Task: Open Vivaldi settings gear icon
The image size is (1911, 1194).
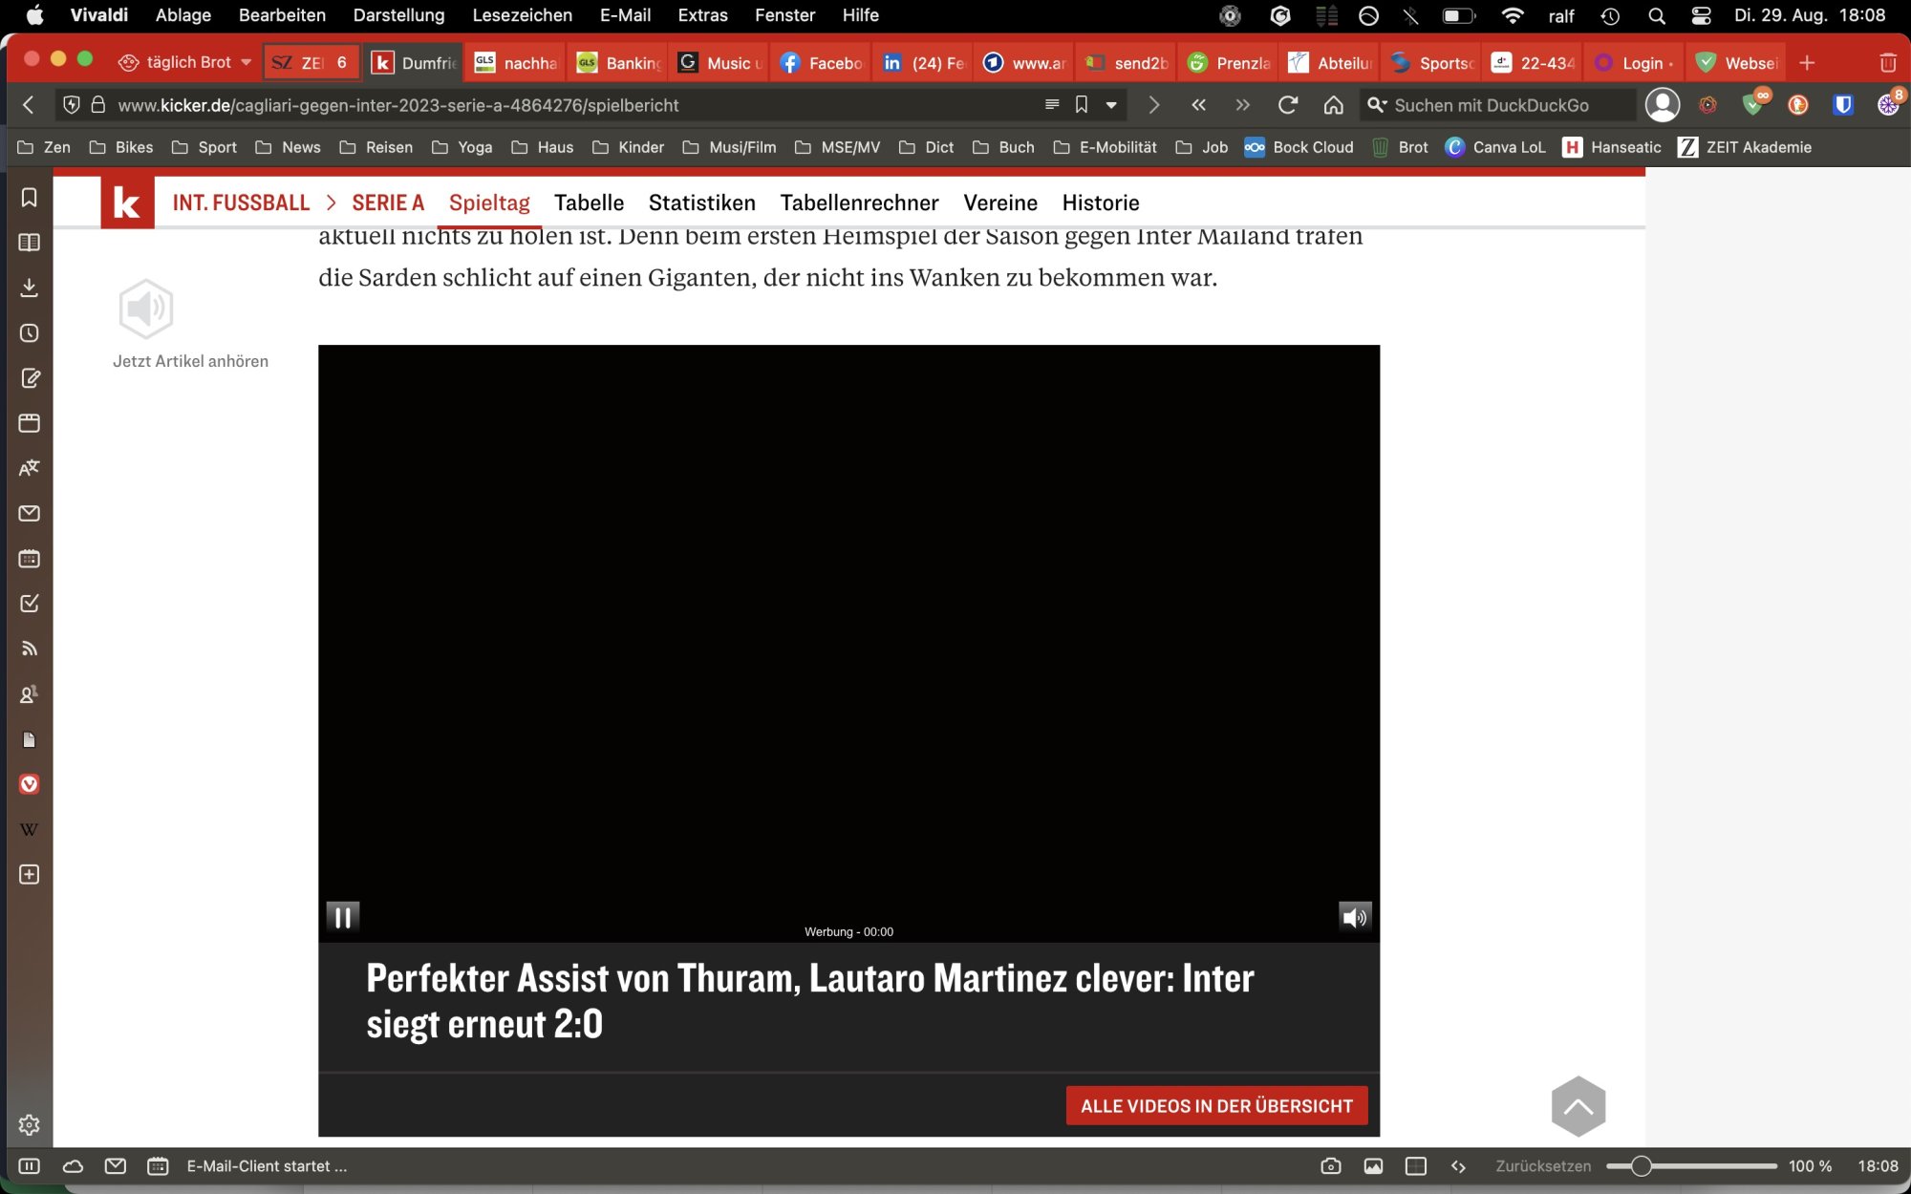Action: pos(29,1124)
